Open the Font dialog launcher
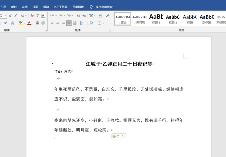The image size is (226, 157). click(46, 30)
